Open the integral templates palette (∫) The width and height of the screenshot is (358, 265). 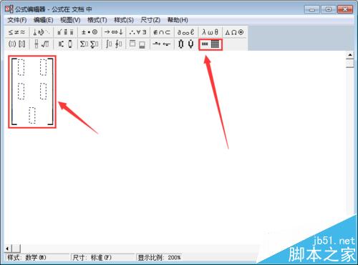tap(114, 44)
